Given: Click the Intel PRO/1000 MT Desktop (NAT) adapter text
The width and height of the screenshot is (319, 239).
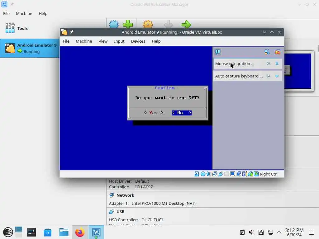Looking at the screenshot, I should 164,203.
